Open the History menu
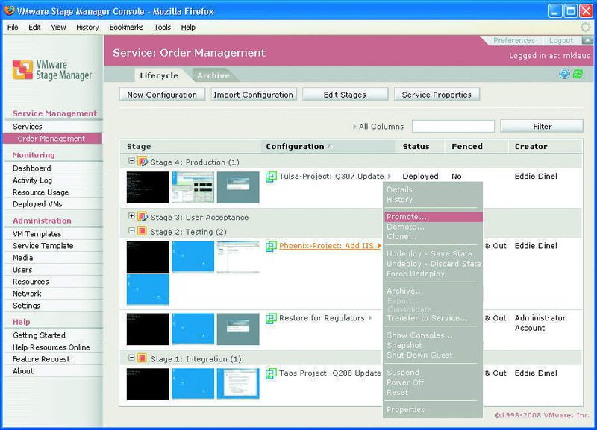Viewport: 597px width, 430px height. pyautogui.click(x=87, y=28)
